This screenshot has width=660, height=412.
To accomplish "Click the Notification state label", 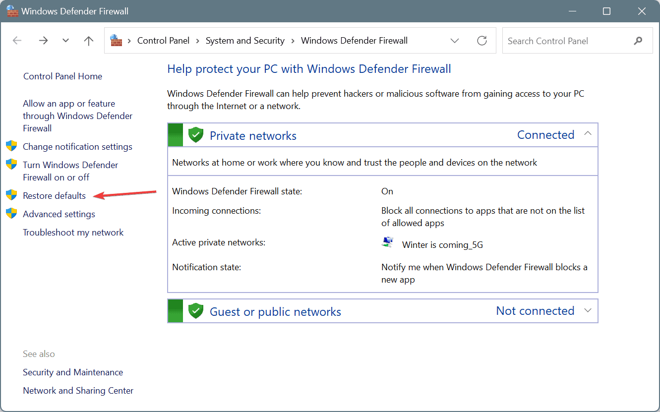I will pos(206,267).
